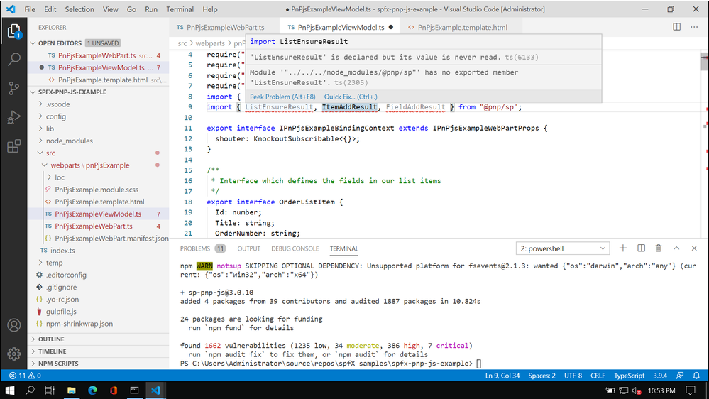This screenshot has width=709, height=399.
Task: Launch Microsoft Edge from the taskbar
Action: (93, 390)
